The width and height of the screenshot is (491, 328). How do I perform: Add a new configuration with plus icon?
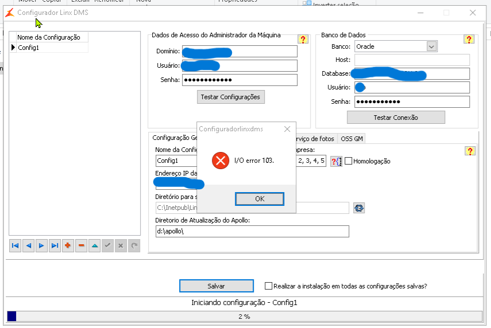point(68,246)
